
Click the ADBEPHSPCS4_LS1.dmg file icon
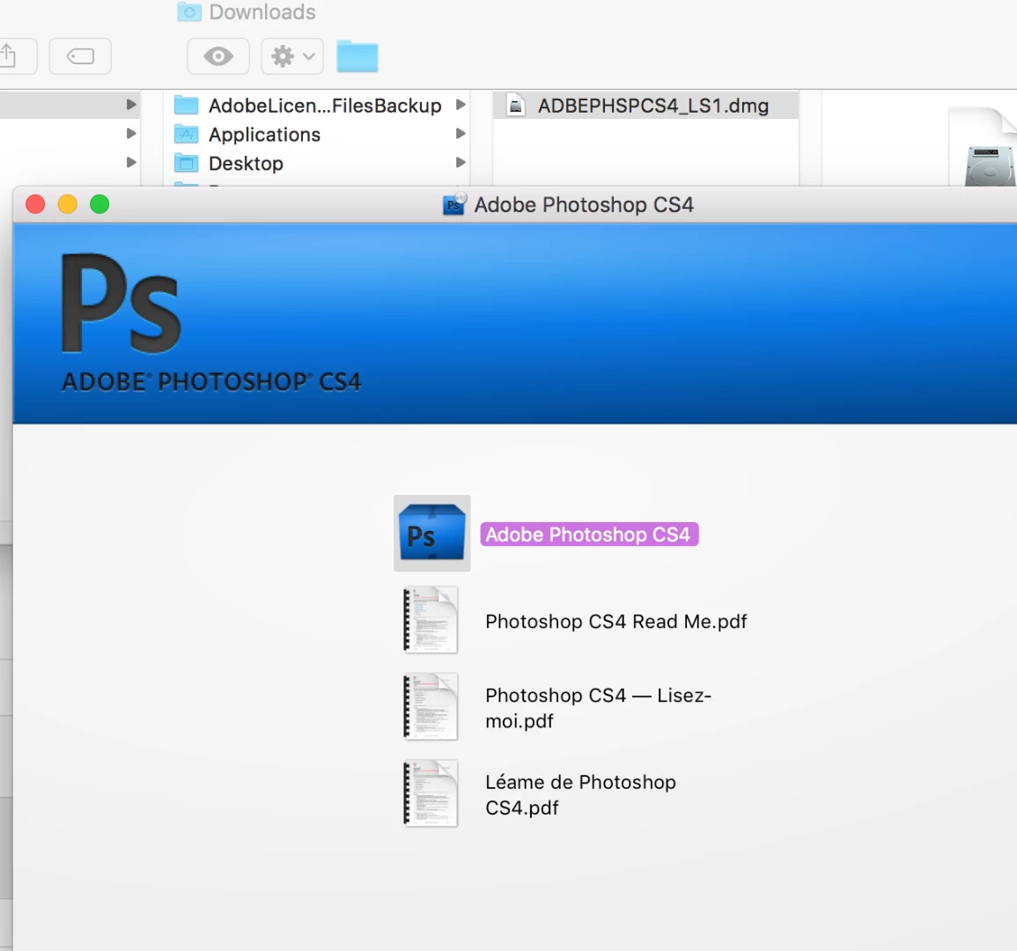pos(516,105)
